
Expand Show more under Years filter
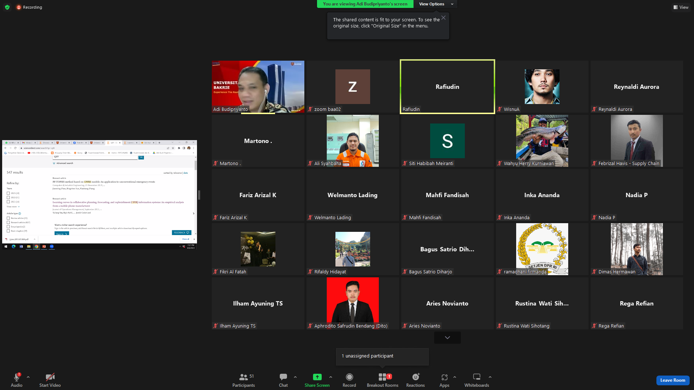(x=13, y=207)
